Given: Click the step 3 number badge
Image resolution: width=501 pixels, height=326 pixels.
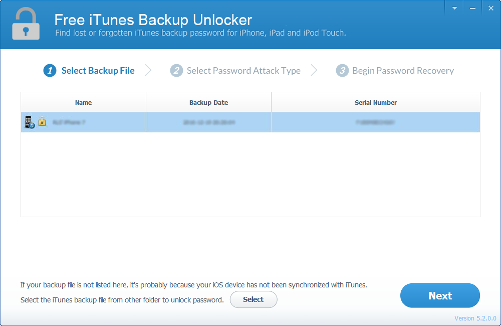Looking at the screenshot, I should click(342, 71).
